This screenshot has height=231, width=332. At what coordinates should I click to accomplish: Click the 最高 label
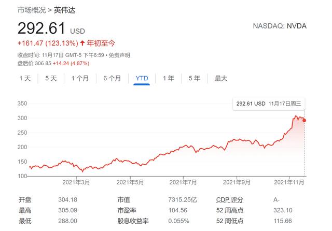25,210
